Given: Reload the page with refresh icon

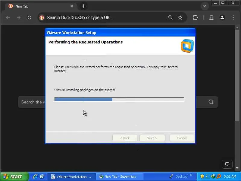Looking at the screenshot, I should [30, 17].
